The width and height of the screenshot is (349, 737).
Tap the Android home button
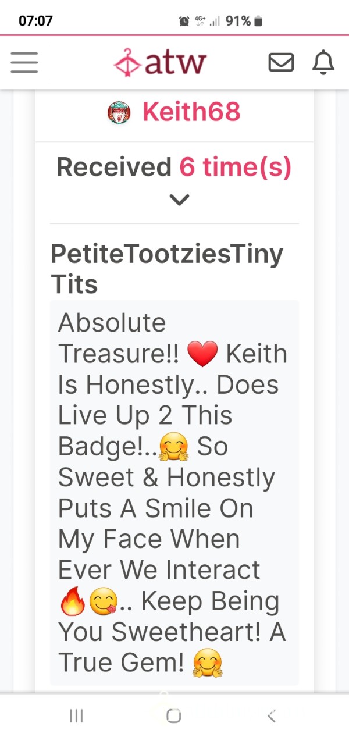(173, 716)
